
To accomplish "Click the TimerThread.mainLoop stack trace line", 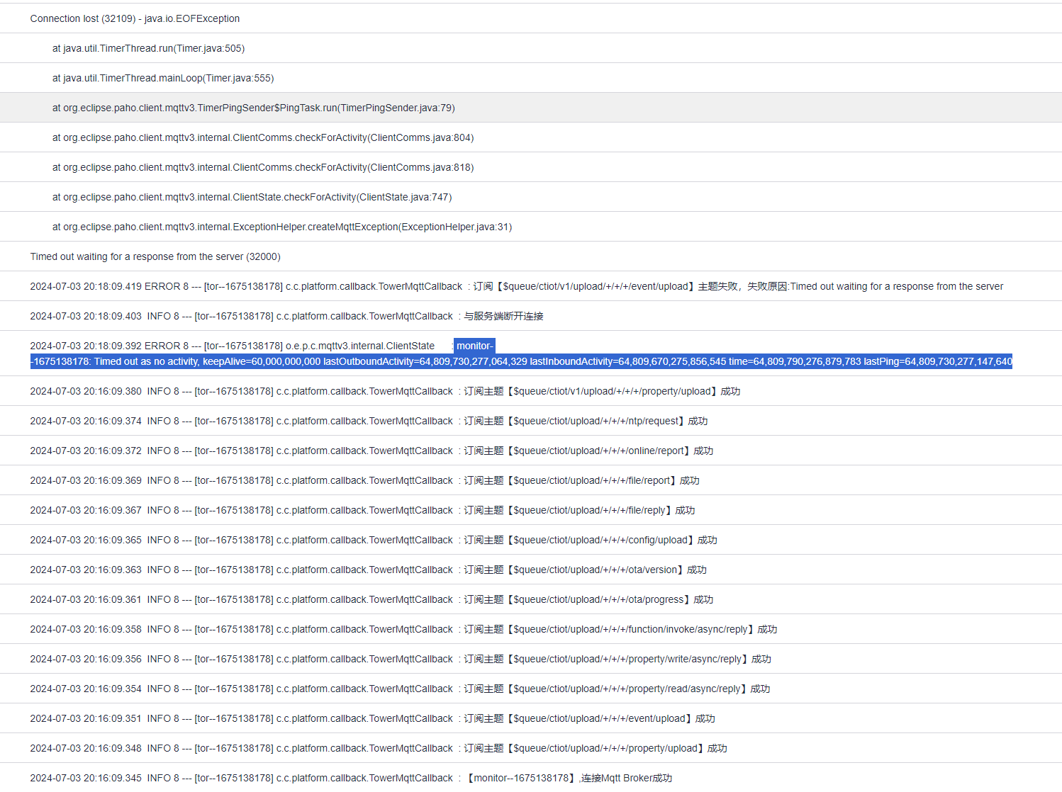I will point(162,78).
